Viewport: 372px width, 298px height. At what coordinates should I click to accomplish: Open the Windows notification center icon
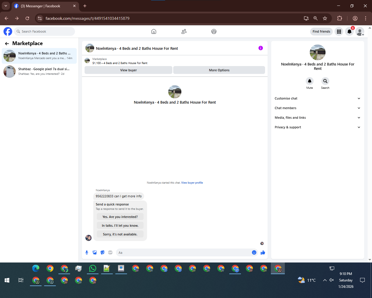coord(362,280)
